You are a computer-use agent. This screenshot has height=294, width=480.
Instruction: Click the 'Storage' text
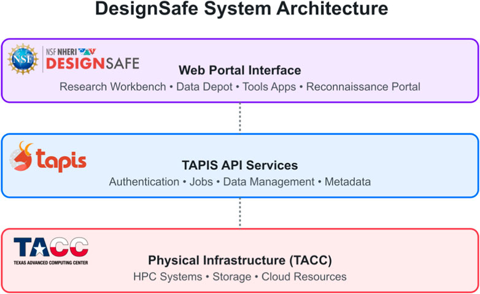click(232, 277)
